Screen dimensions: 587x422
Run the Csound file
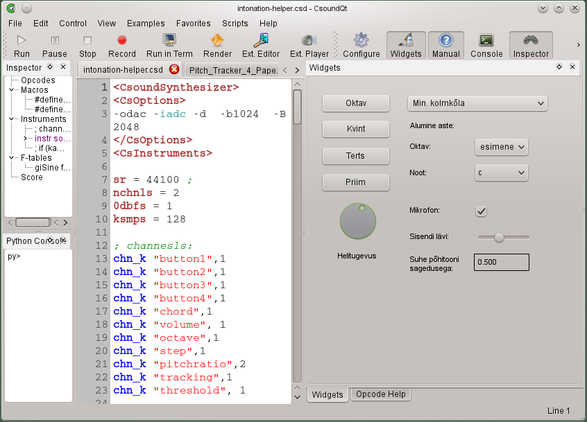(x=22, y=46)
